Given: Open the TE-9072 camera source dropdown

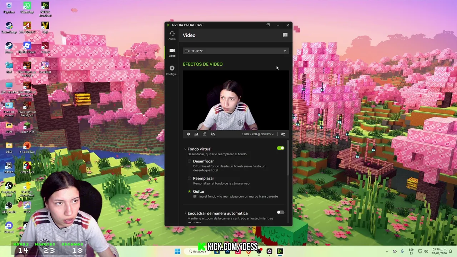Looking at the screenshot, I should [236, 51].
